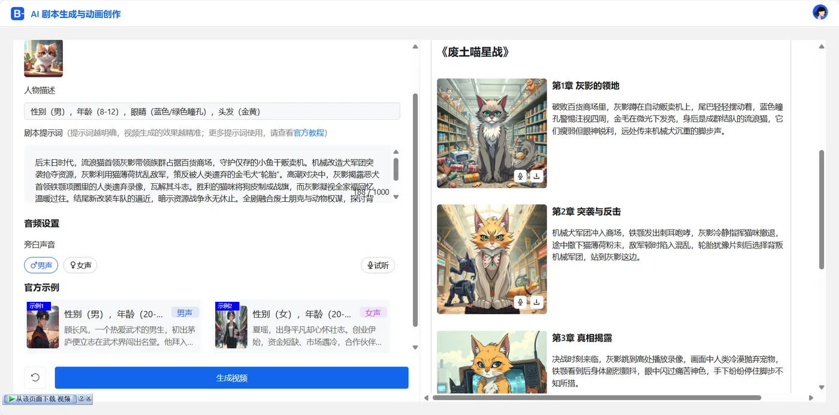Click the 官方示例 section heading
The height and width of the screenshot is (415, 839).
point(41,287)
